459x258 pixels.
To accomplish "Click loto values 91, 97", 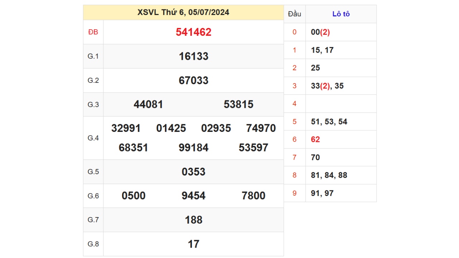I will point(322,193).
